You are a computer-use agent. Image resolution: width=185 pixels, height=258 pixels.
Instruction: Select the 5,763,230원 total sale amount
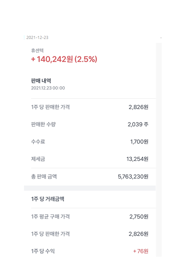point(133,176)
